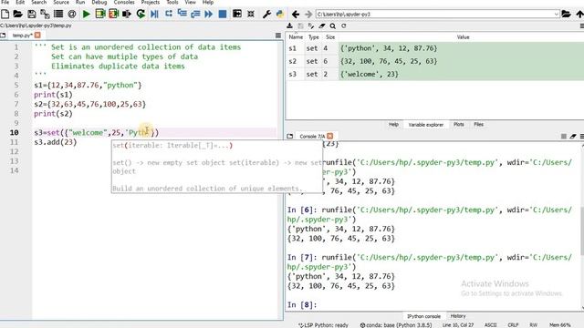Save the current file
This screenshot has width=584, height=328.
pyautogui.click(x=32, y=15)
